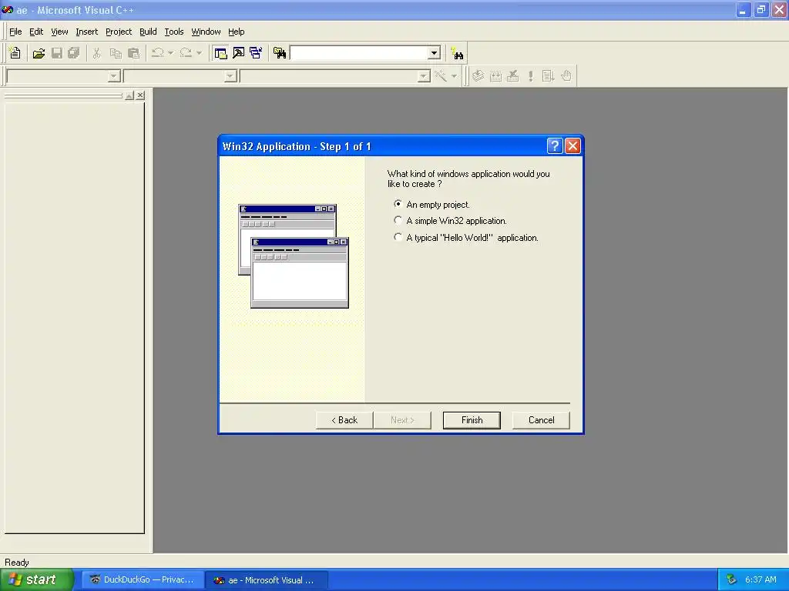
Task: Open the View menu
Action: point(59,32)
